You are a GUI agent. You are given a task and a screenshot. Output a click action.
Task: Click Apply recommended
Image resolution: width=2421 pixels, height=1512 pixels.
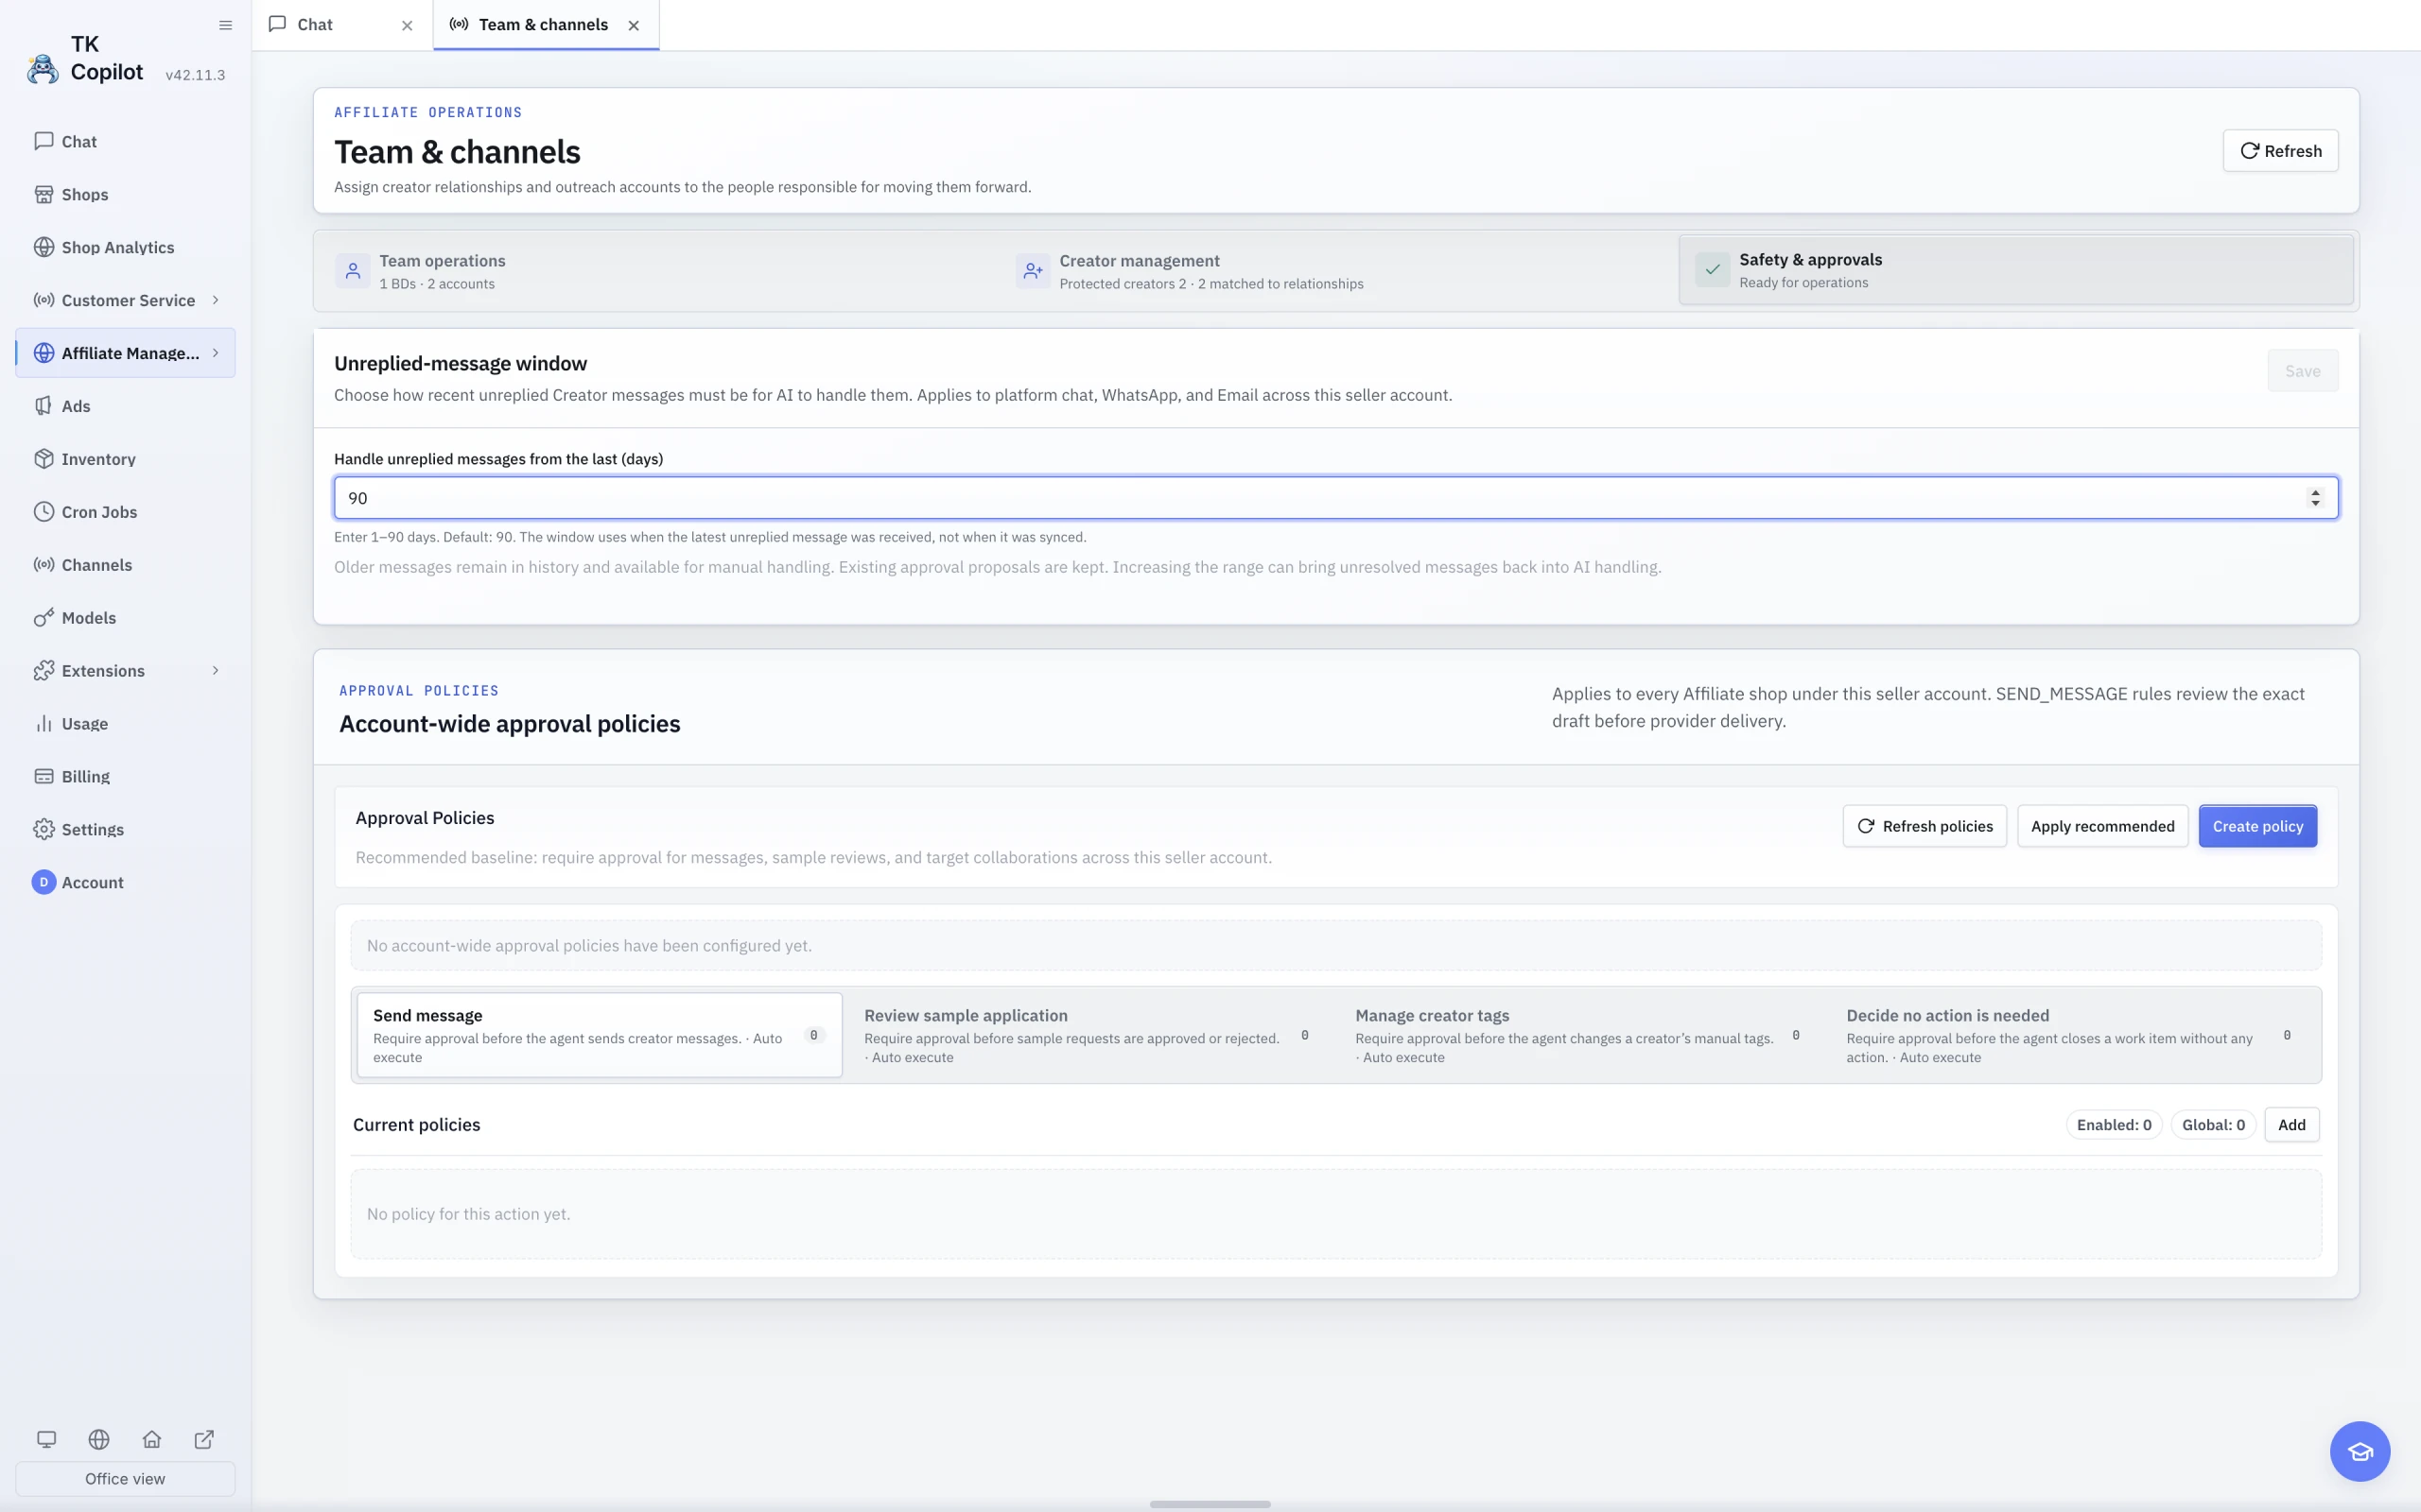coord(2102,826)
